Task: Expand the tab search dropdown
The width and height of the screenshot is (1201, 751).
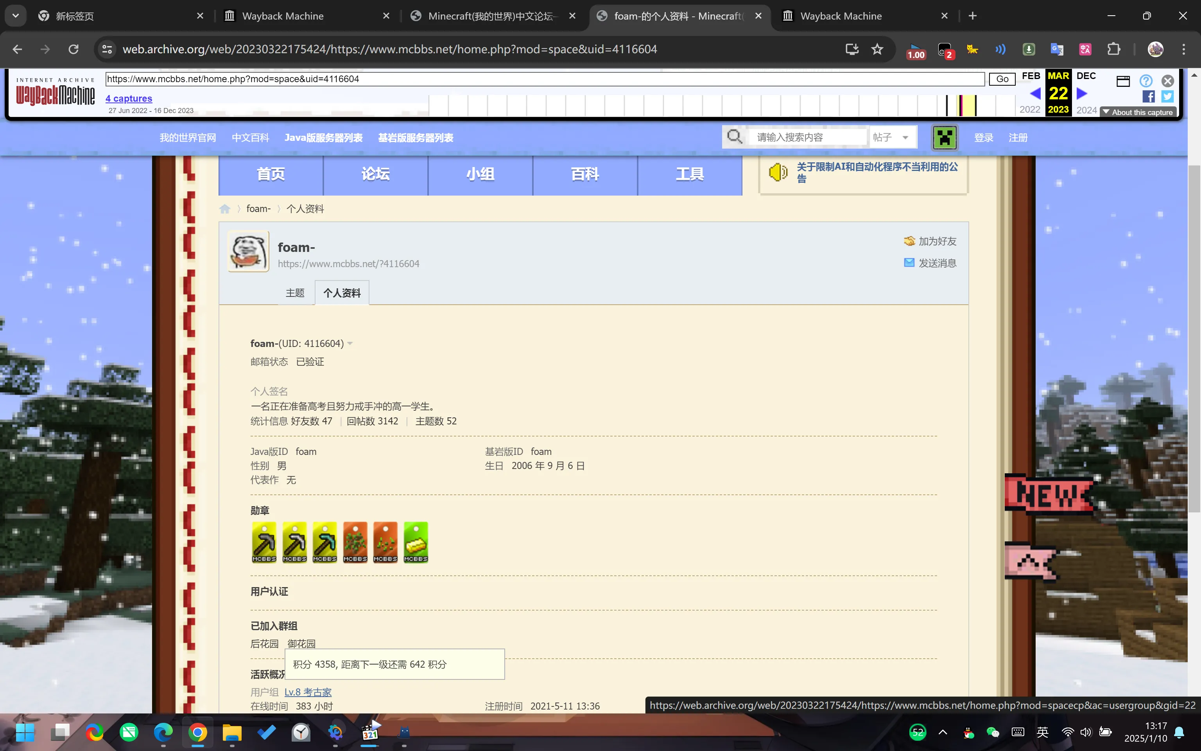Action: [15, 16]
